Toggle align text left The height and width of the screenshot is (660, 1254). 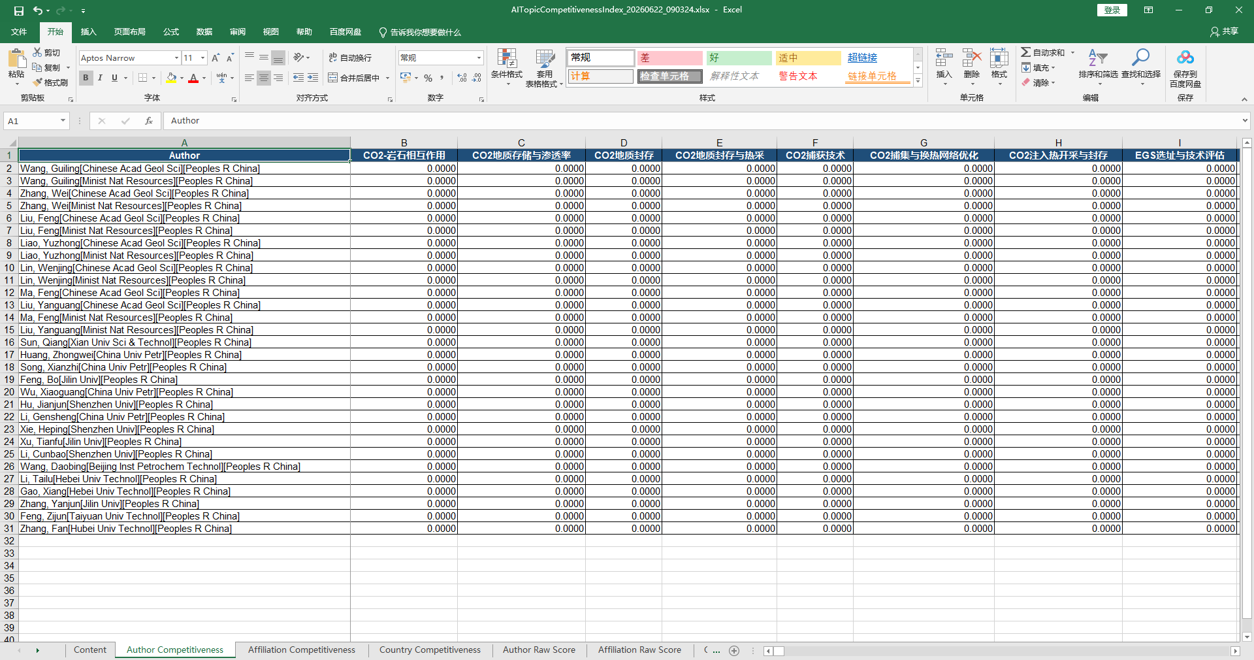249,78
